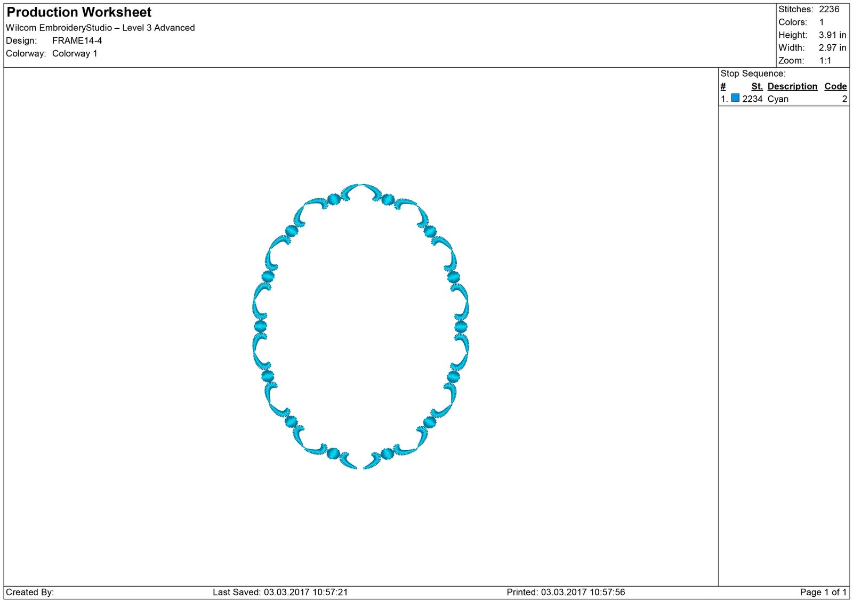This screenshot has width=853, height=600.
Task: Click the Created By field
Action: pos(30,592)
